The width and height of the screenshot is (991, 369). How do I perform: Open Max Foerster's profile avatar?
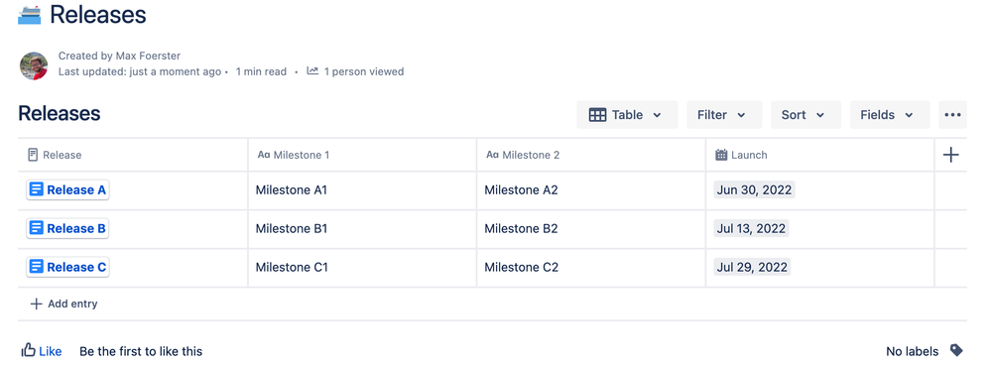tap(34, 65)
